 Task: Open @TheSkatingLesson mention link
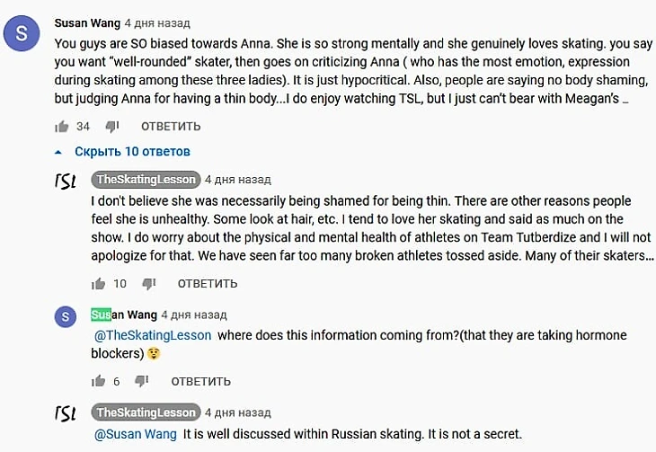coord(153,335)
